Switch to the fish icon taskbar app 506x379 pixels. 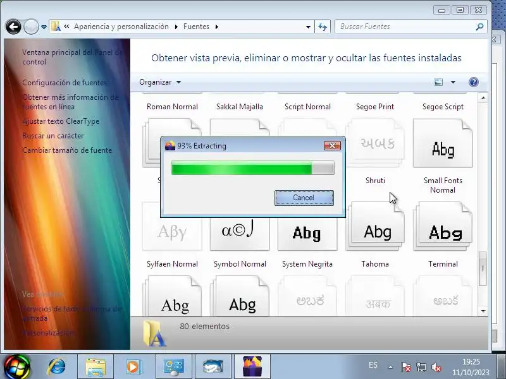tap(213, 367)
